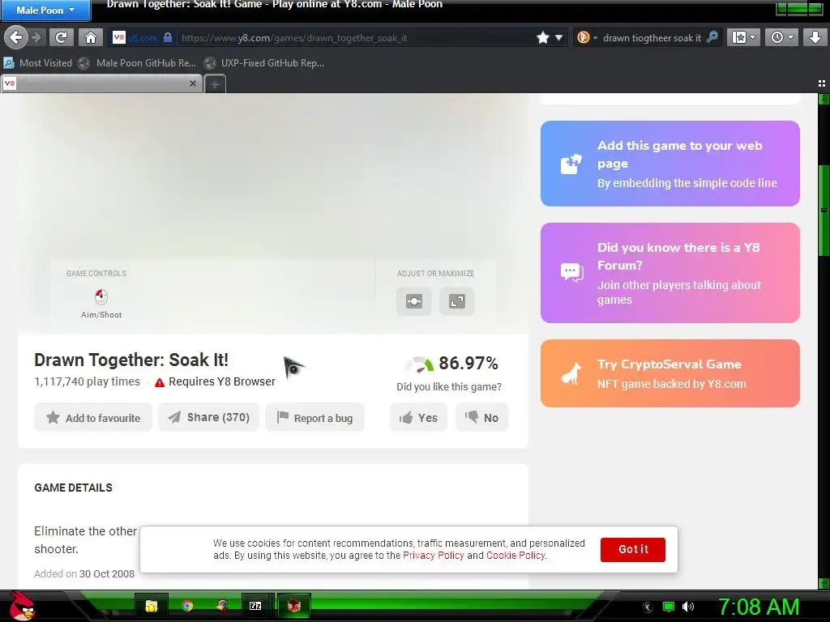
Task: Open the history toolbar dropdown
Action: (x=781, y=37)
